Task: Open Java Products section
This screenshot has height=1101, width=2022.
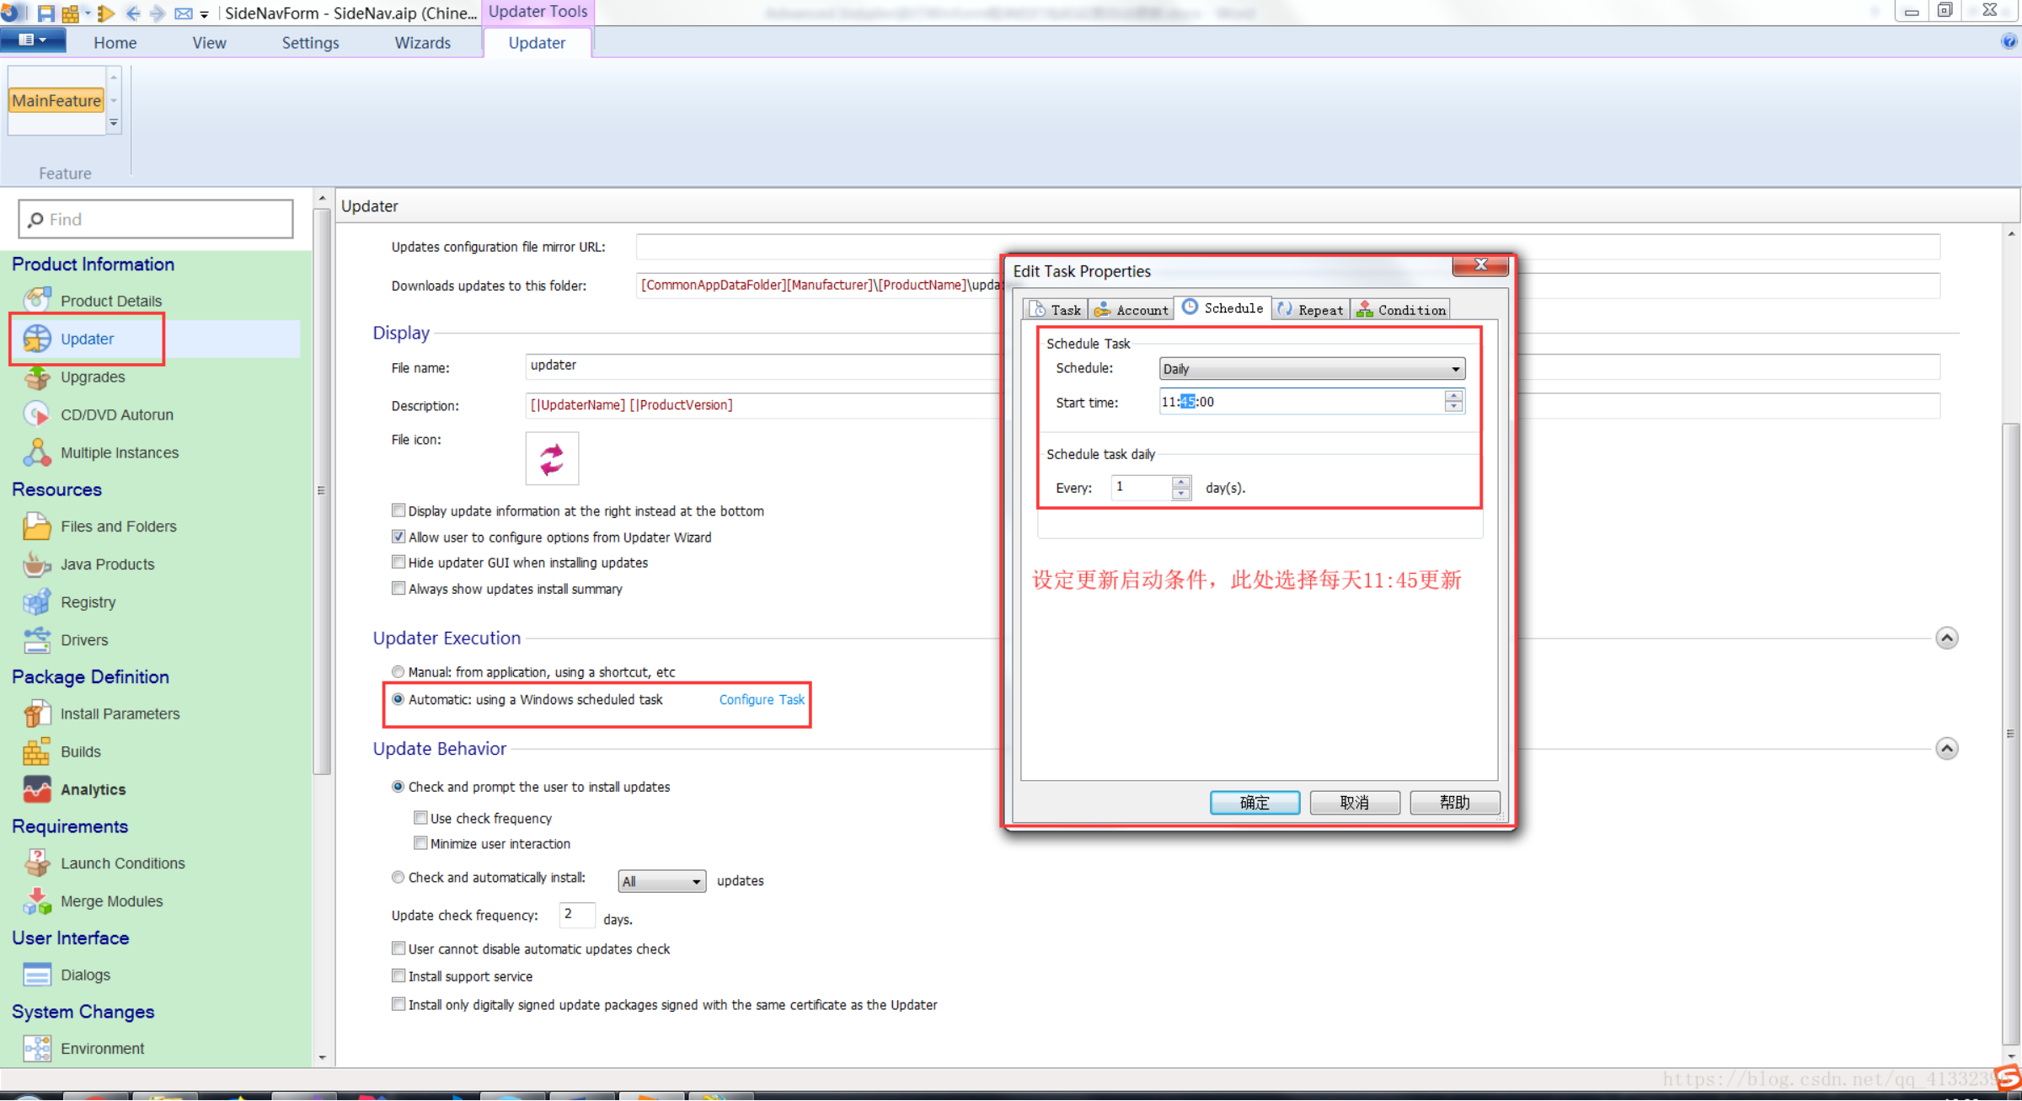Action: pyautogui.click(x=107, y=564)
